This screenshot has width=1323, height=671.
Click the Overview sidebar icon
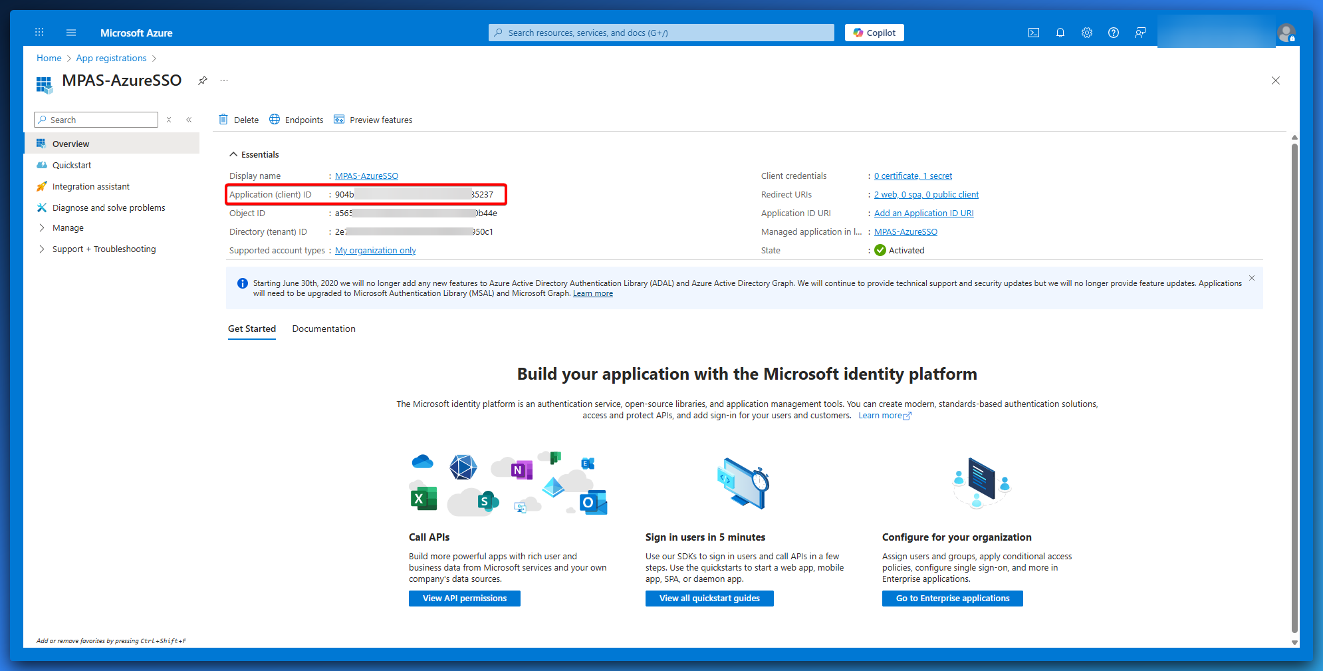41,143
